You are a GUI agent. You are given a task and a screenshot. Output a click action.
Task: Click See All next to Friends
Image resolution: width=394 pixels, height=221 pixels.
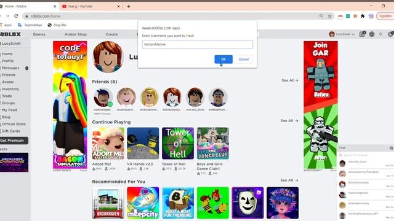tap(290, 80)
